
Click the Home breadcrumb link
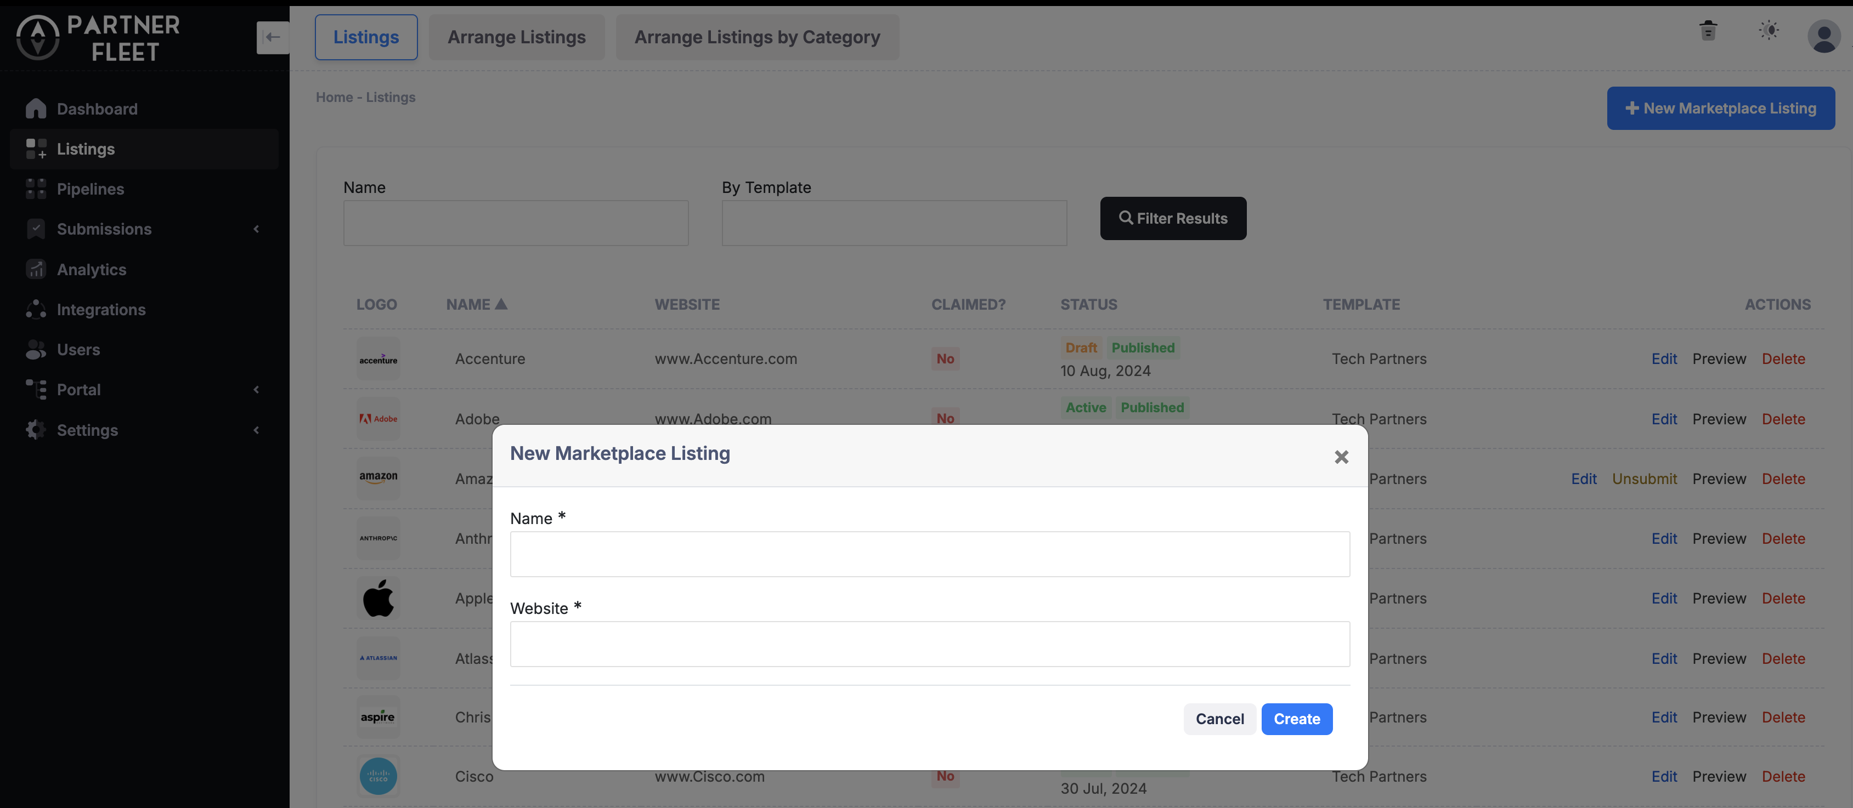click(x=335, y=97)
